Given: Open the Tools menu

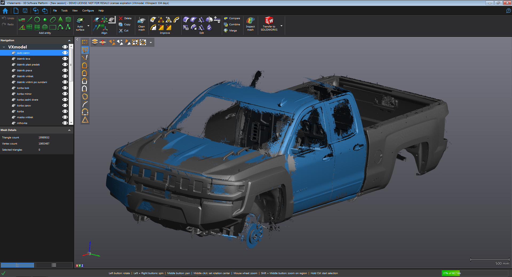Looking at the screenshot, I should tap(64, 11).
